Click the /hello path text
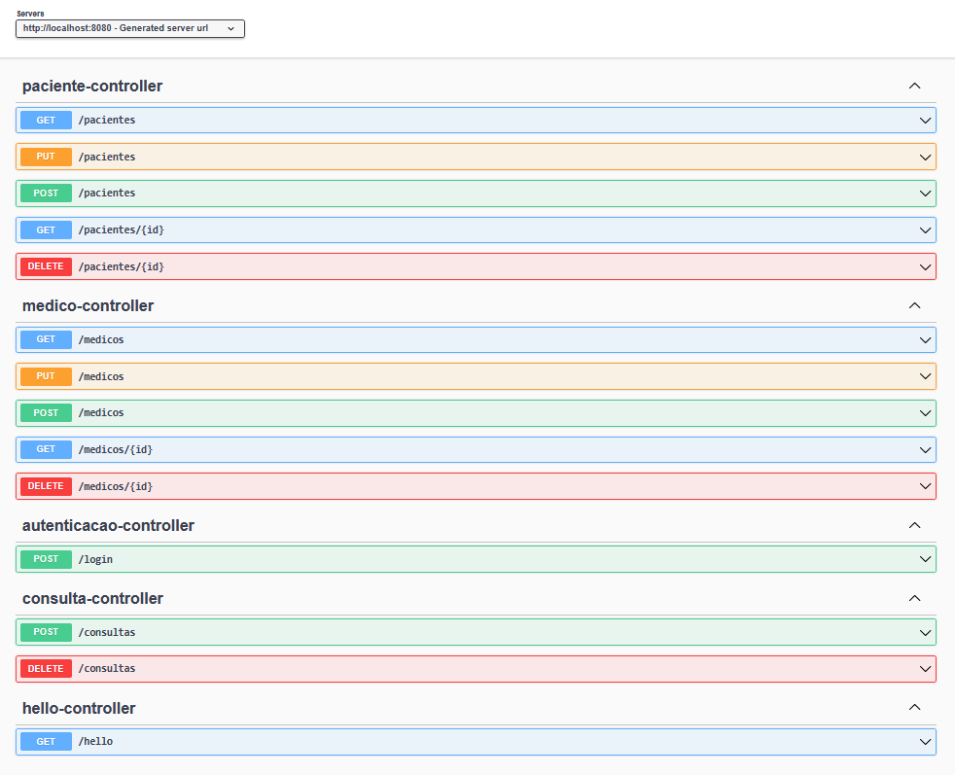 pos(95,742)
